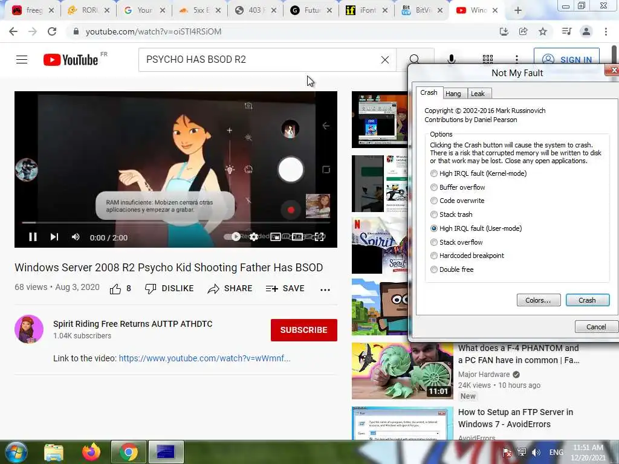Select Buffer overflow option
Viewport: 619px width, 464px height.
point(458,187)
